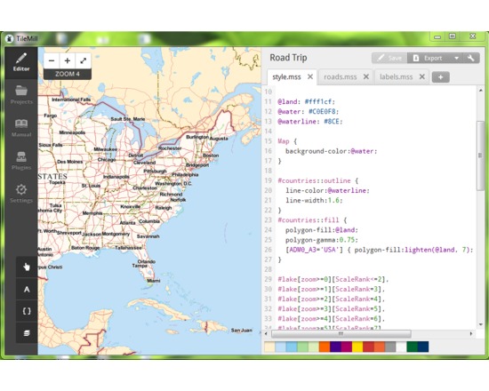Screen dimensions: 489x391
Task: Click the 'Road Trip' project title
Action: point(288,58)
